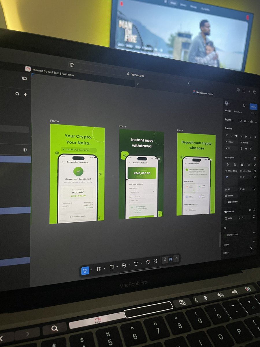Click the plus icon in left panel

[x=25, y=95]
